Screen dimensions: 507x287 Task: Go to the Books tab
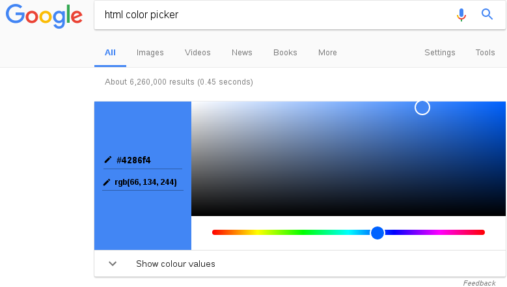(285, 53)
